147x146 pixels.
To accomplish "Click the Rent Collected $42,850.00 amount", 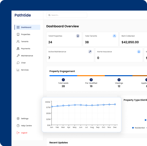I will [x=130, y=42].
